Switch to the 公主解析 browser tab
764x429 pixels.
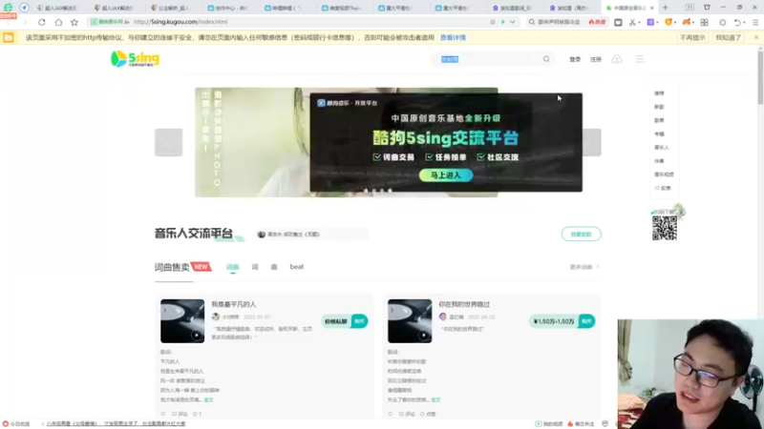pyautogui.click(x=170, y=8)
